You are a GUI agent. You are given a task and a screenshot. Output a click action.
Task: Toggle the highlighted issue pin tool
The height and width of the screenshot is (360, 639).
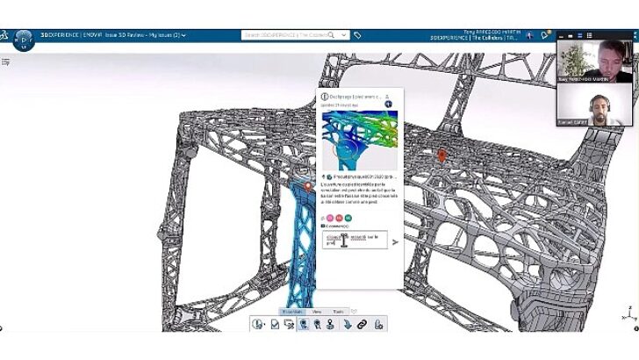pyautogui.click(x=304, y=324)
